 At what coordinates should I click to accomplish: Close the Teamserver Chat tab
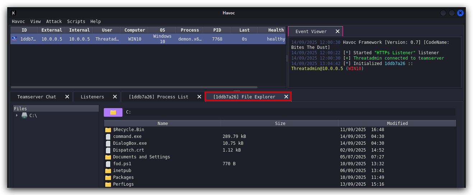[67, 97]
